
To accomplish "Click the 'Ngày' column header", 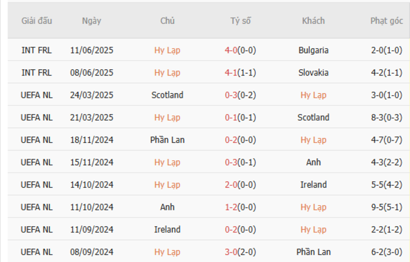I will (91, 21).
